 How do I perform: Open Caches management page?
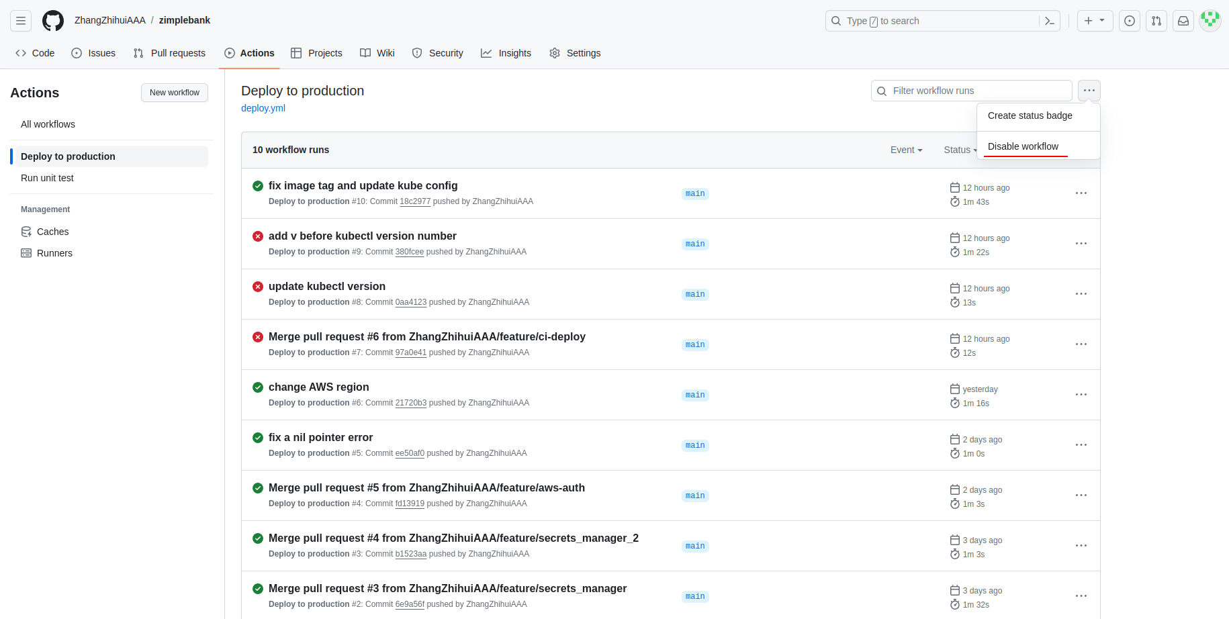point(52,232)
